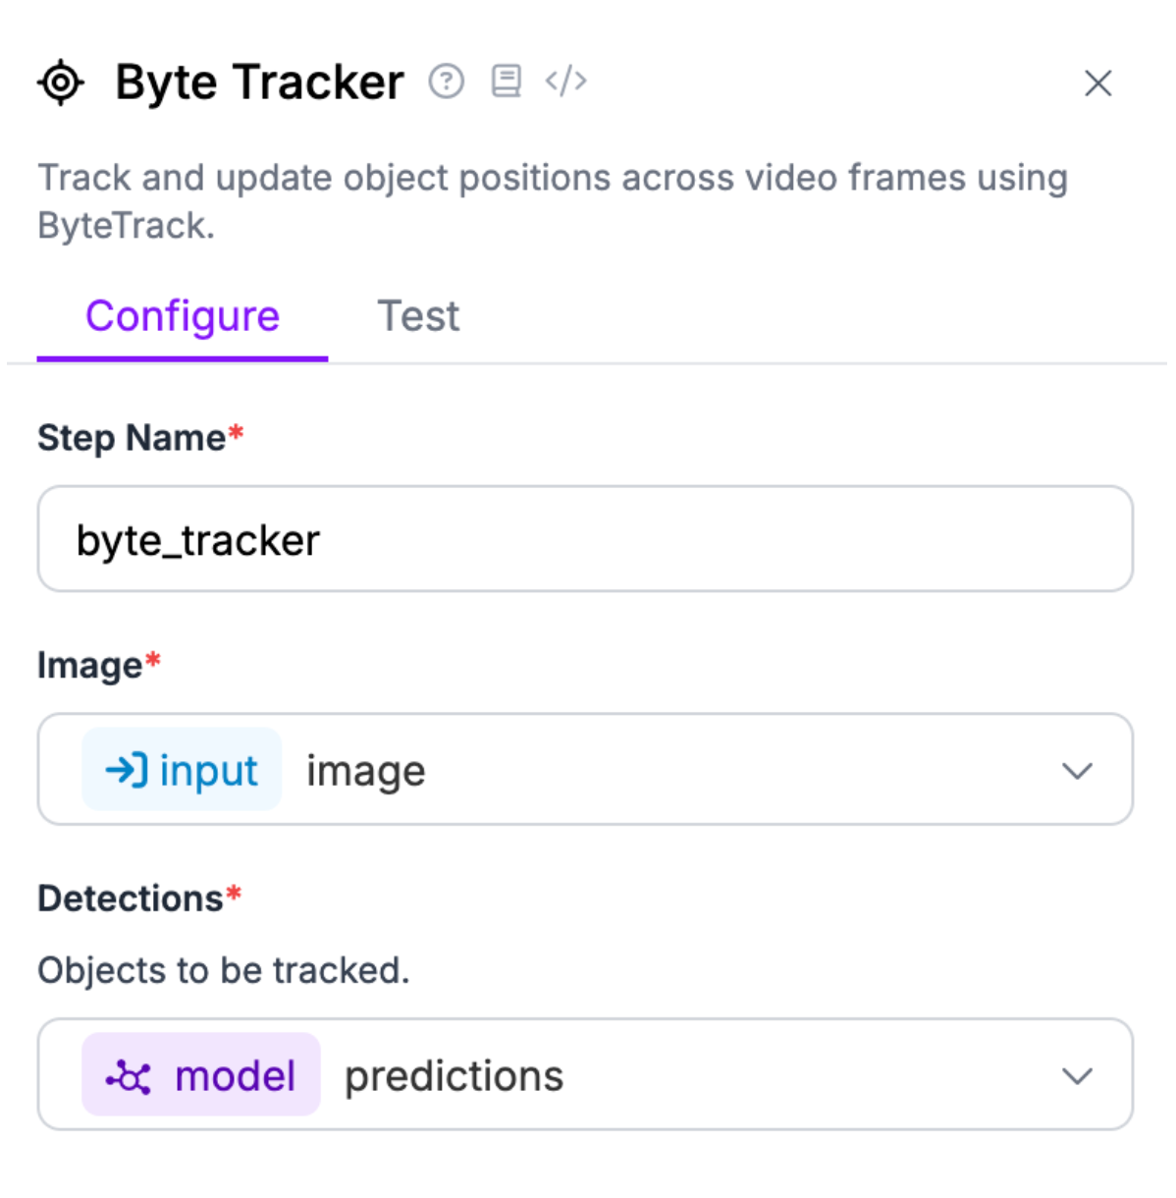The height and width of the screenshot is (1198, 1176).
Task: Click the Image field label
Action: pos(90,666)
